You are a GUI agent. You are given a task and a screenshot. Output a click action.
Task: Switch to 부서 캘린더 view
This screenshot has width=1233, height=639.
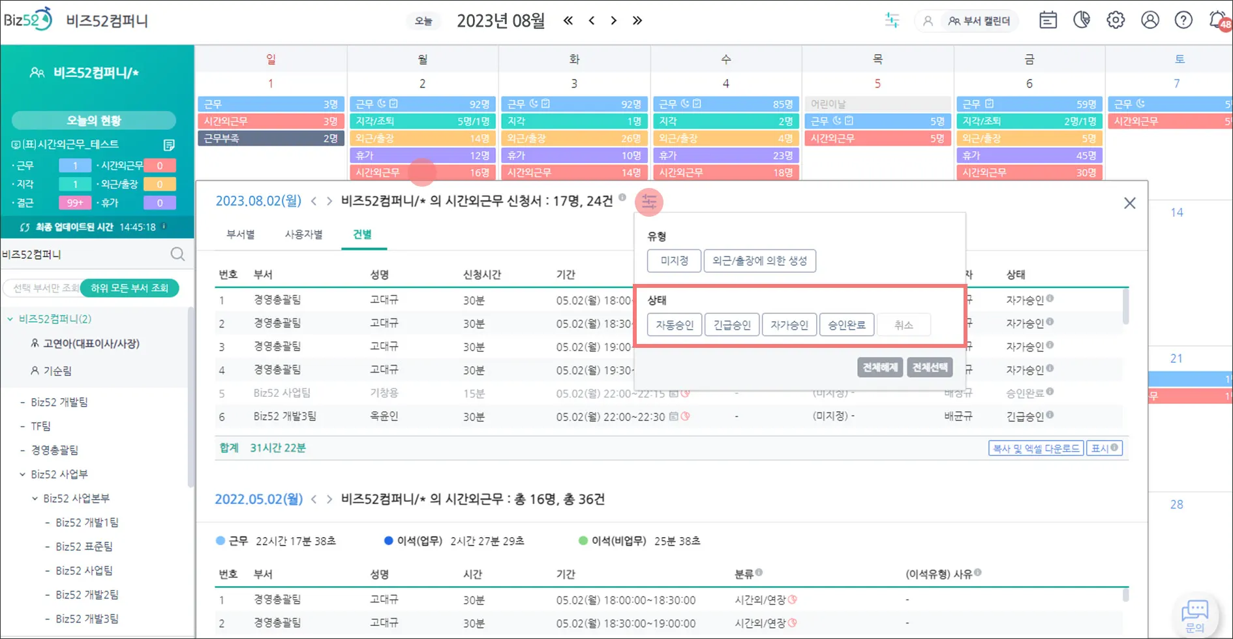(x=979, y=21)
